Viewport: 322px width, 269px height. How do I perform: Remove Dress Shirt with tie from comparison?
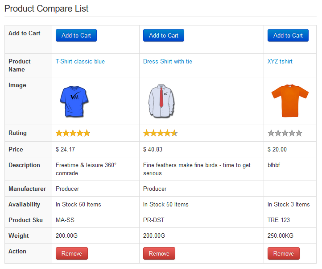click(159, 253)
